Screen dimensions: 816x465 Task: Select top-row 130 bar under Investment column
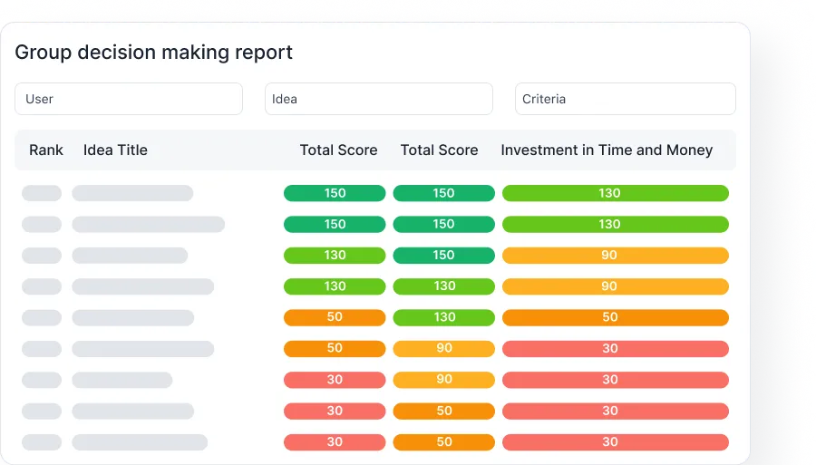615,193
